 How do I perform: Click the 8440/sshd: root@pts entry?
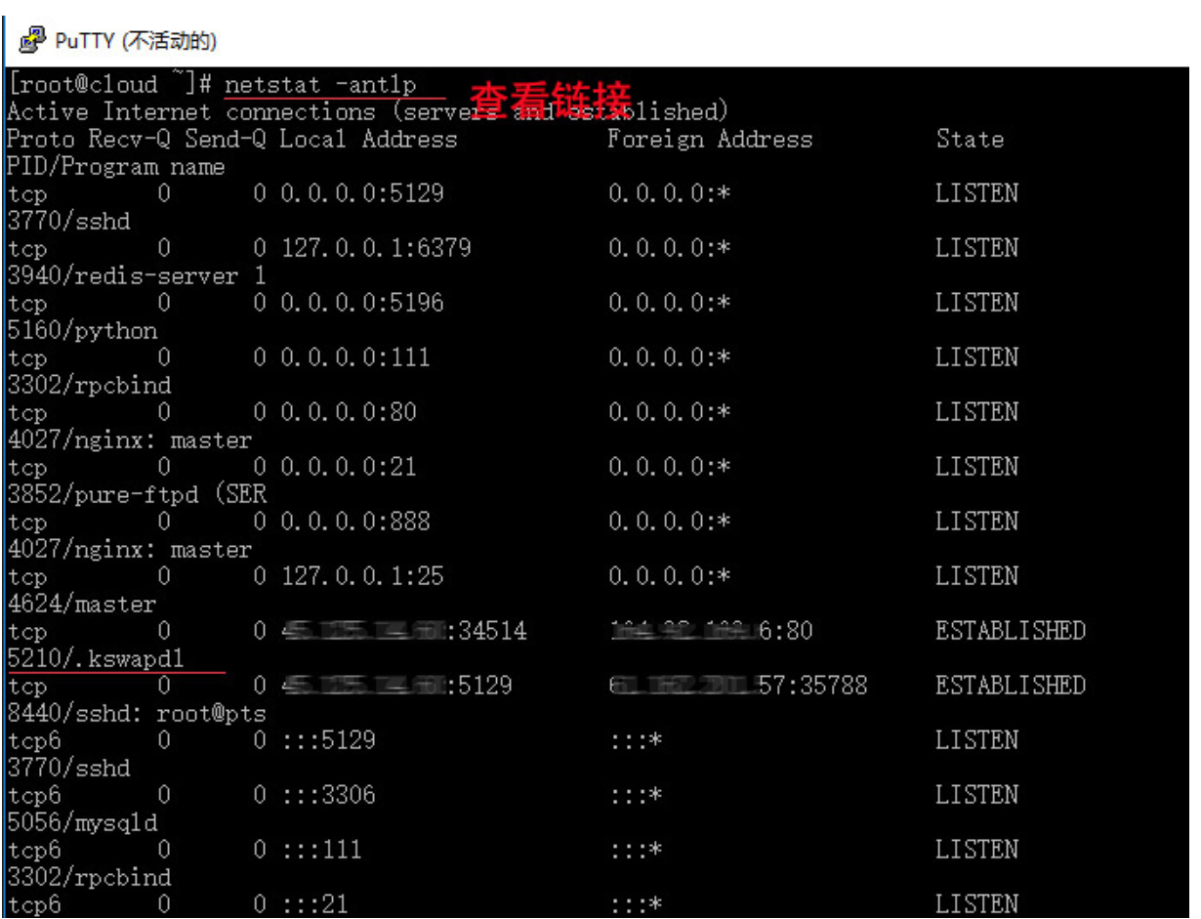pyautogui.click(x=136, y=714)
